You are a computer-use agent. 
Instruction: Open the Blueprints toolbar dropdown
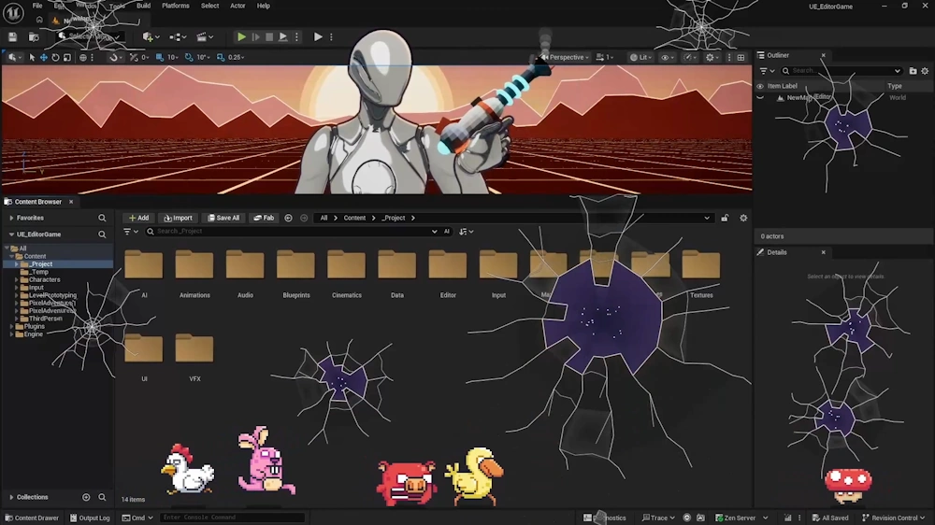click(178, 37)
